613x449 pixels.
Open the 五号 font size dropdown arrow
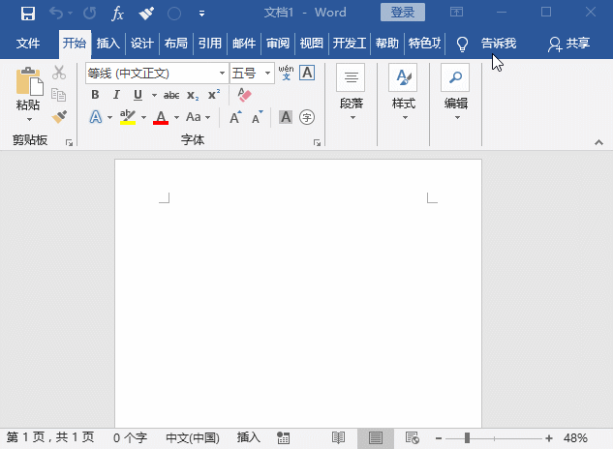tap(267, 74)
